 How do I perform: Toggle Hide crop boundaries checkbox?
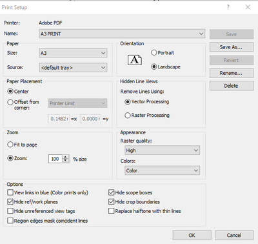(111, 201)
